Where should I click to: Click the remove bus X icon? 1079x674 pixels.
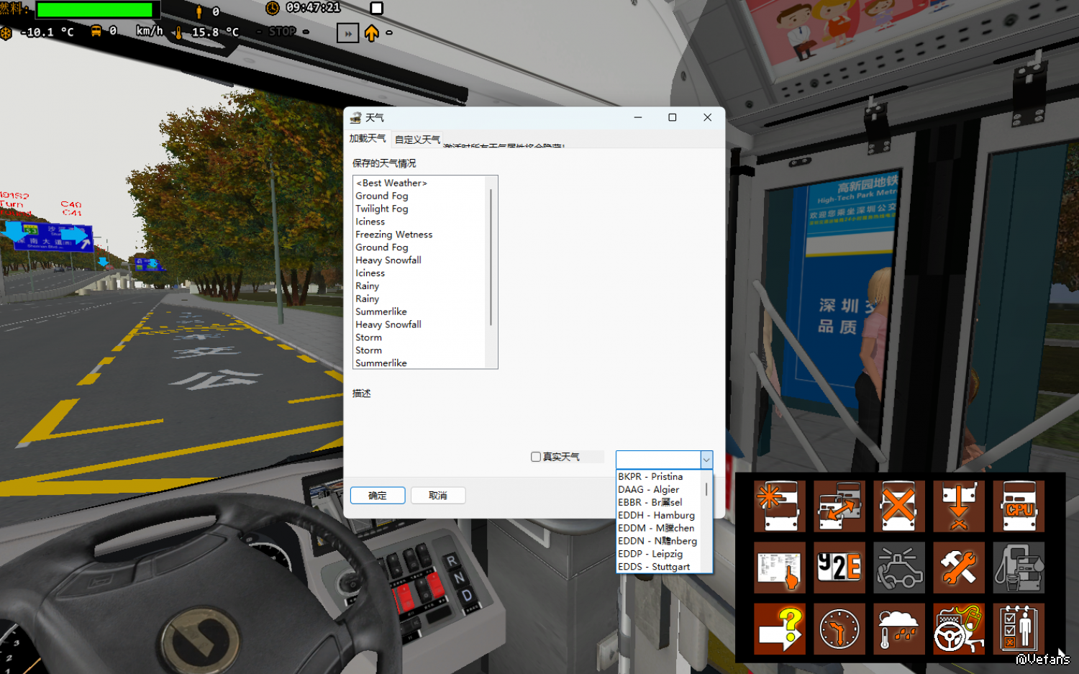coord(898,506)
